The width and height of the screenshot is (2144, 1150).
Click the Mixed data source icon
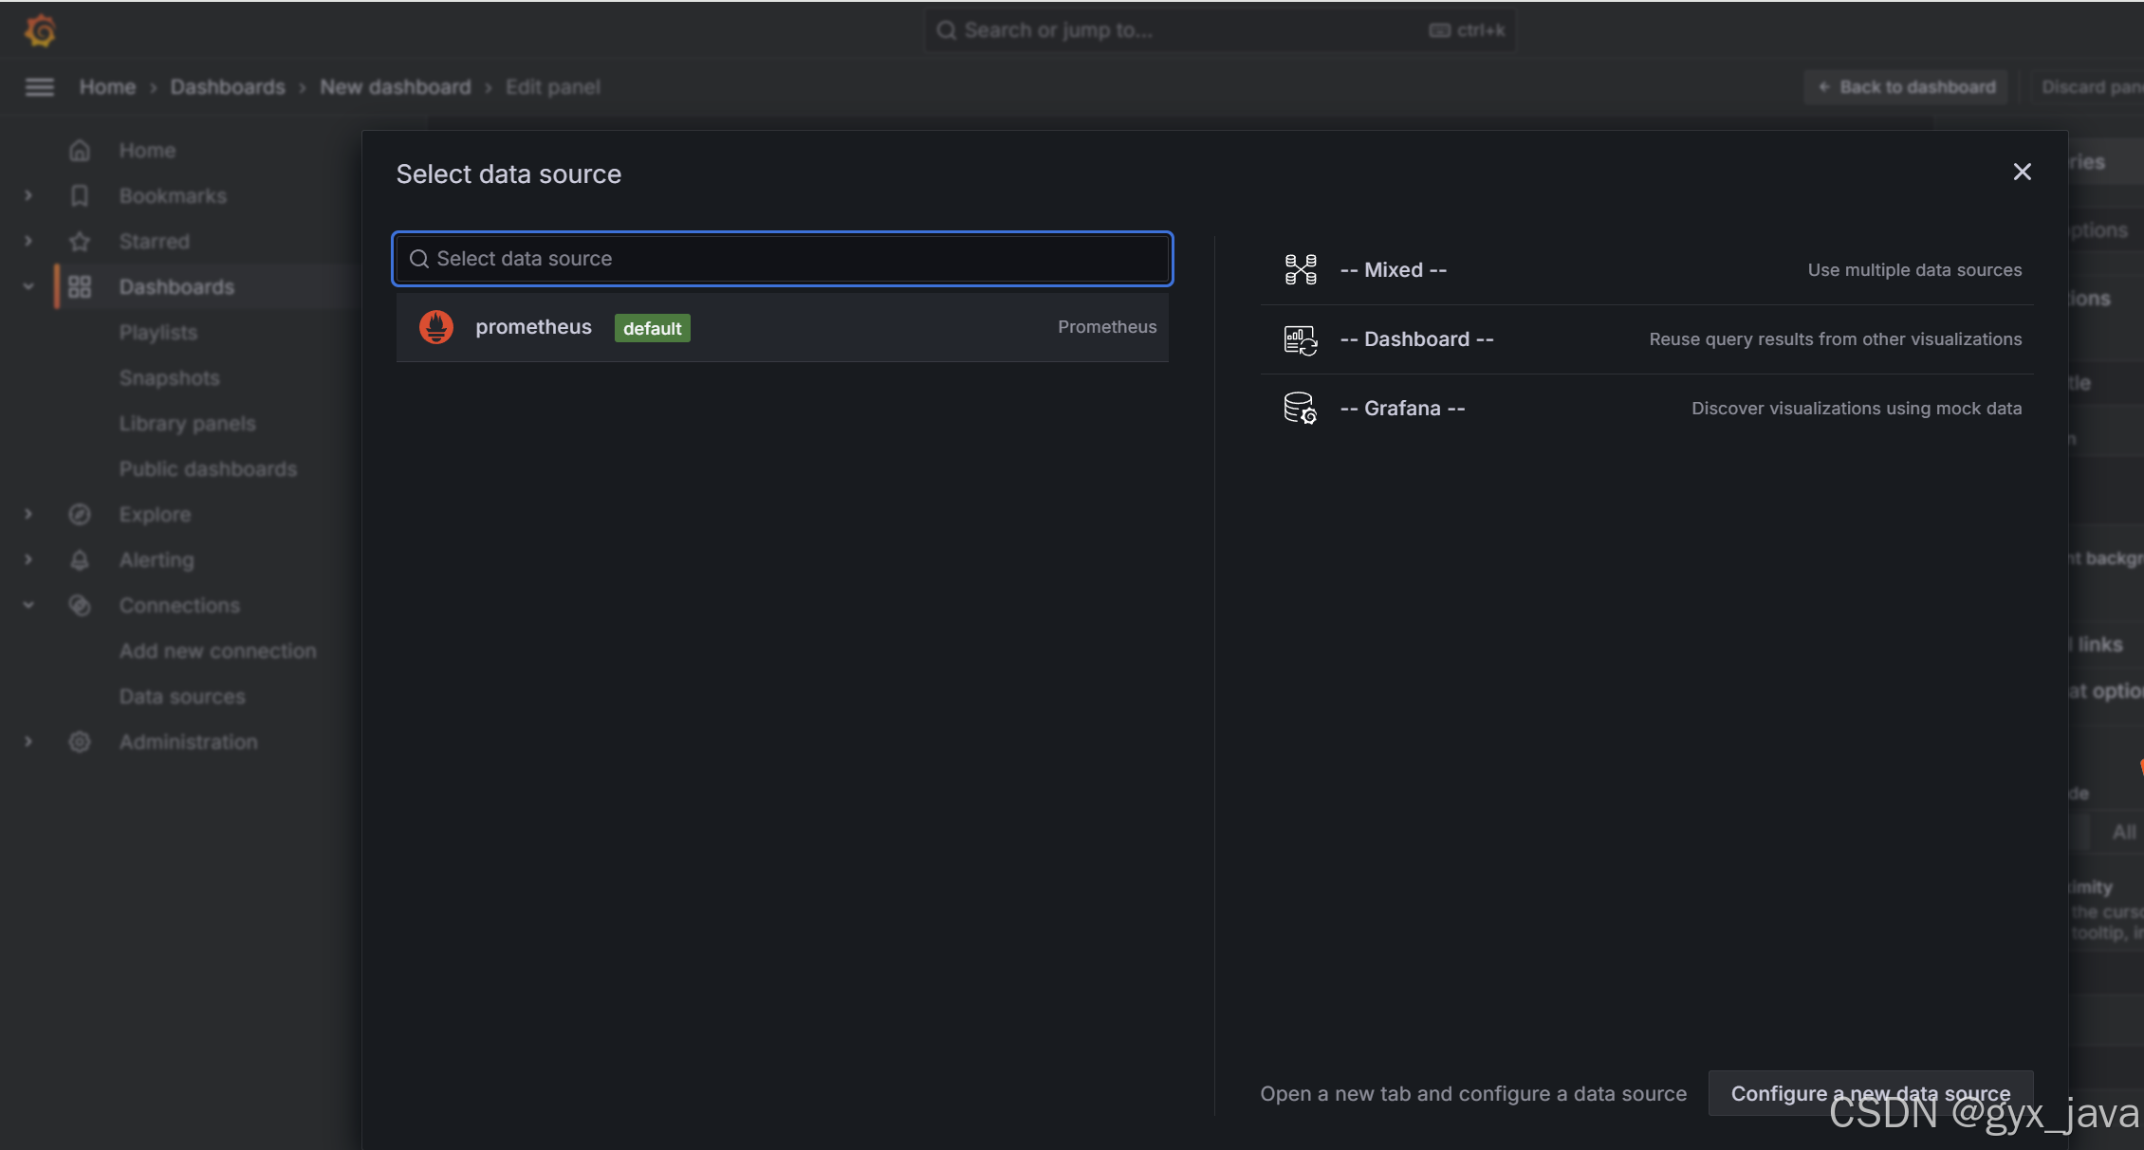pos(1300,270)
